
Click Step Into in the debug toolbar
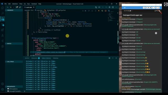tap(92, 11)
